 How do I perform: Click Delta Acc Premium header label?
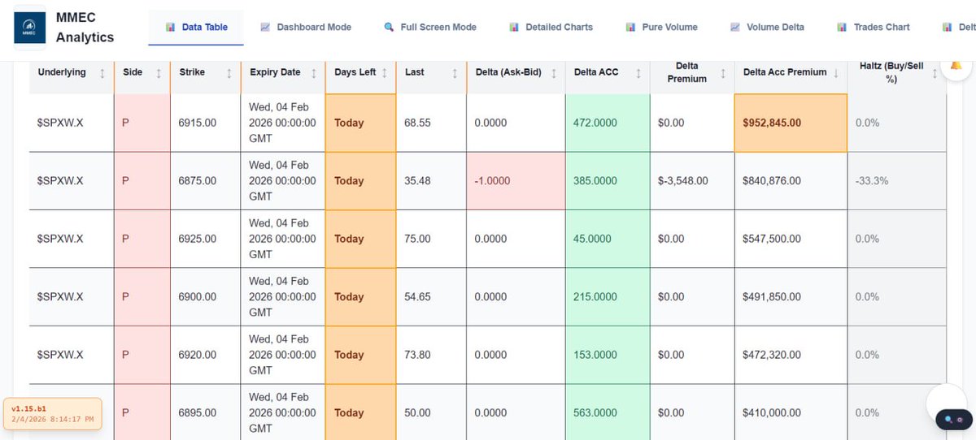click(x=785, y=72)
